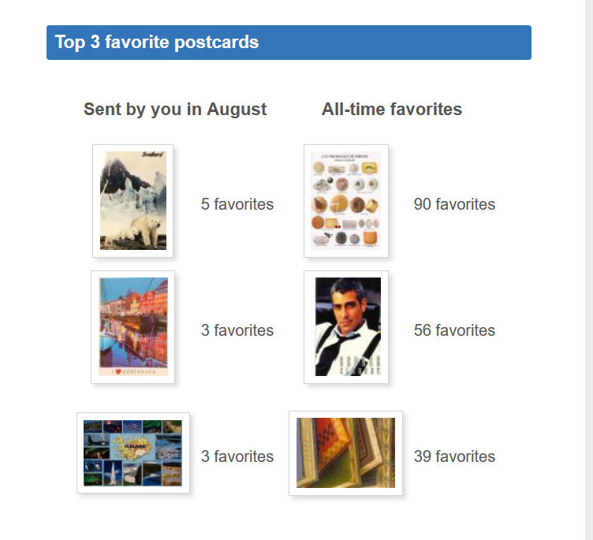Open the Copenhagen harbor postcard thumbnail

[x=132, y=326]
